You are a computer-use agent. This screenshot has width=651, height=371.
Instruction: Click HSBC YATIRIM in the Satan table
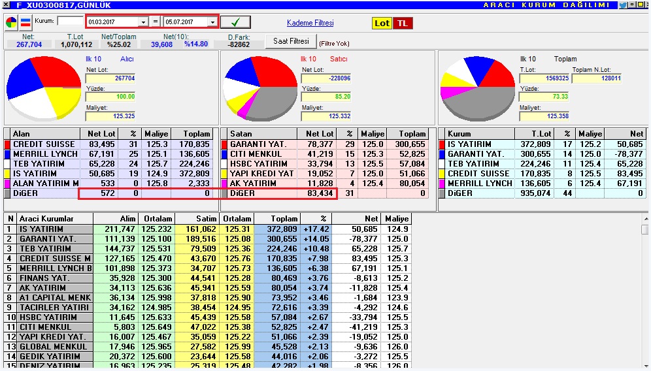coord(259,164)
